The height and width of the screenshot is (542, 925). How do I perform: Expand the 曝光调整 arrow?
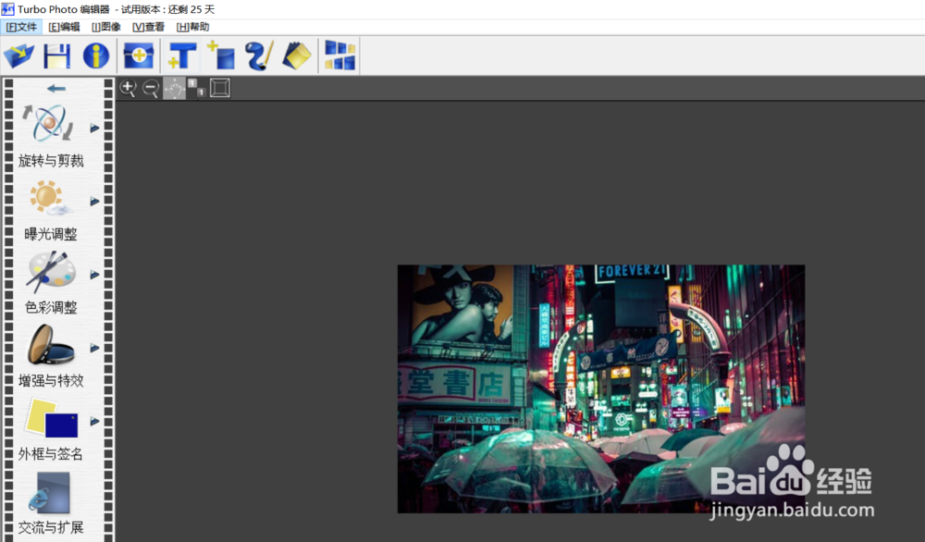pos(94,202)
